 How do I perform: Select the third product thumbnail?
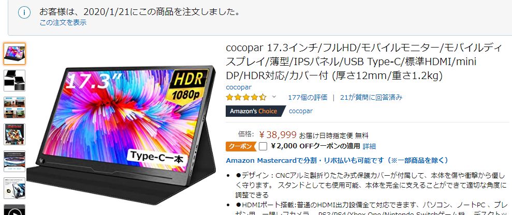click(x=14, y=108)
